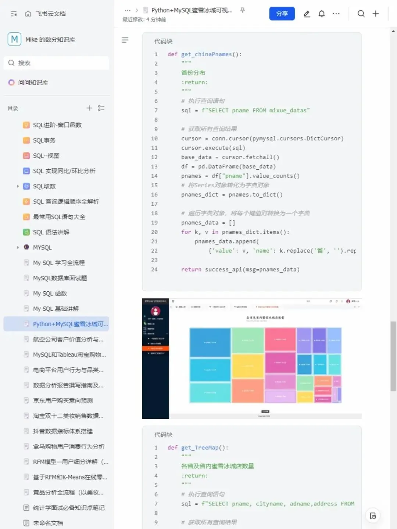Share the document with the 分享 button
Viewport: 397px width, 529px height.
pos(282,14)
